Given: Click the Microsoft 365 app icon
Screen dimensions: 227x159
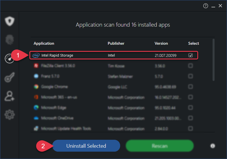Looking at the screenshot, I should [36, 97].
